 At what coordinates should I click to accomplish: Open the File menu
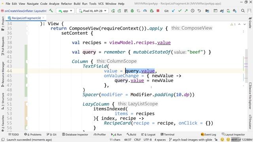pos(8,4)
